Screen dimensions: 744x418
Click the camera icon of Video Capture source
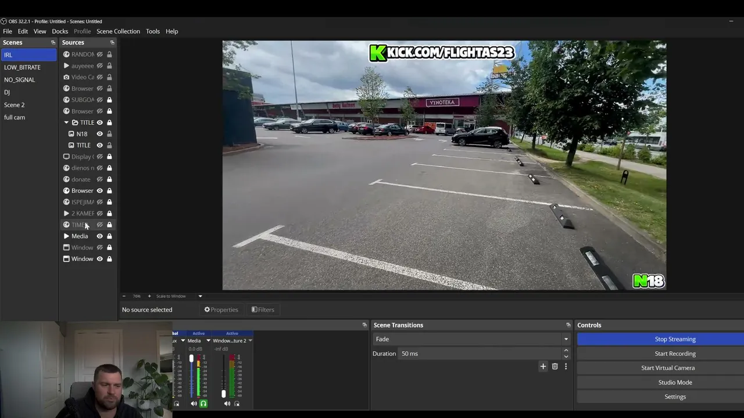66,77
